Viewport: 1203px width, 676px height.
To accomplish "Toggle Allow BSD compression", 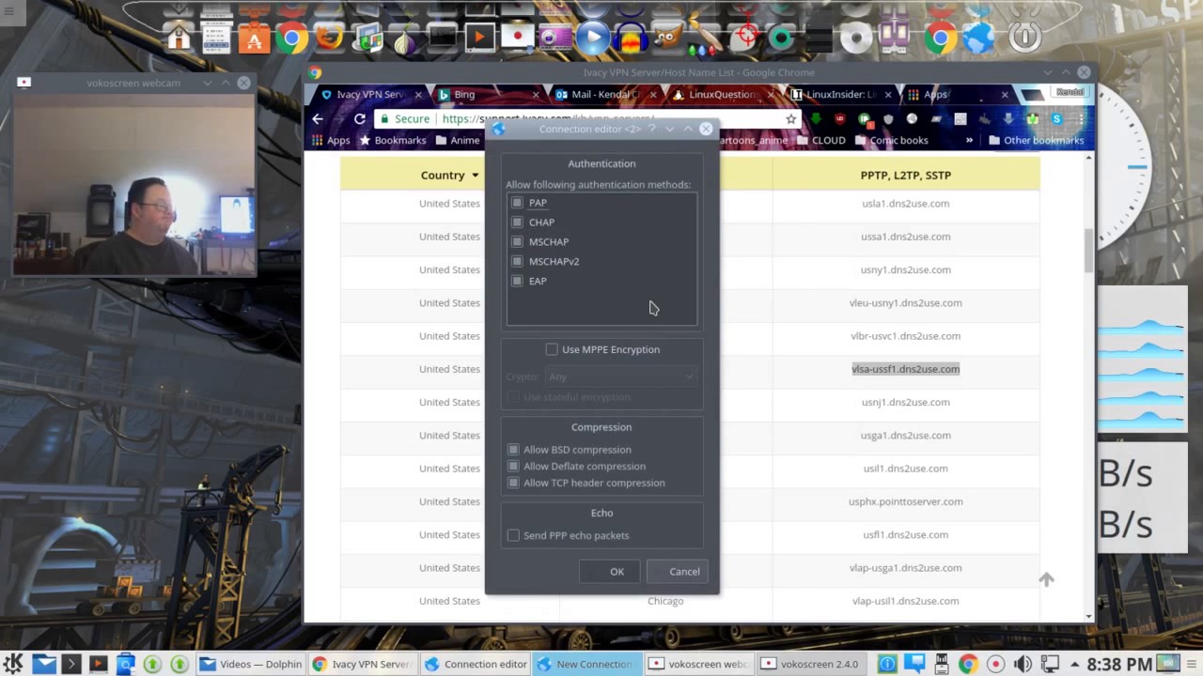I will coord(513,450).
